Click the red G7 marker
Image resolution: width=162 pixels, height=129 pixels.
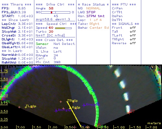[129, 113]
